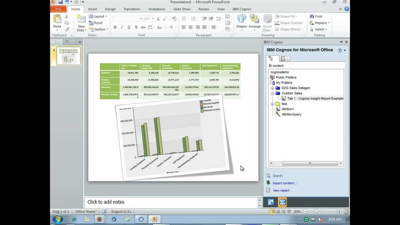Click the Cognos tree horizontal scrollbar
400x225 pixels.
[306, 163]
